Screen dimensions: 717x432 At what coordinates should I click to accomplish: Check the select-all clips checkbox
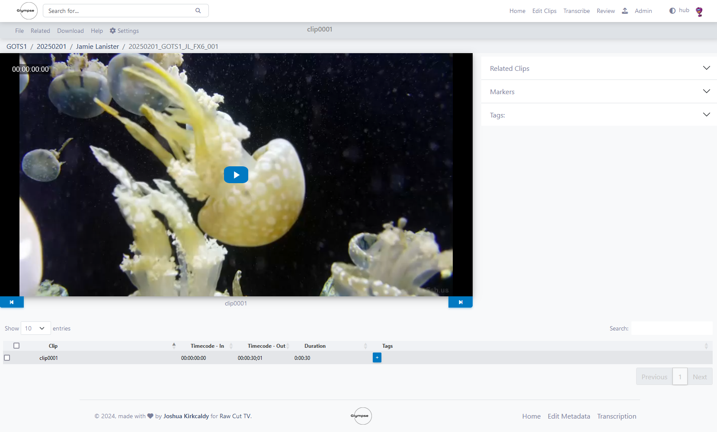point(16,346)
